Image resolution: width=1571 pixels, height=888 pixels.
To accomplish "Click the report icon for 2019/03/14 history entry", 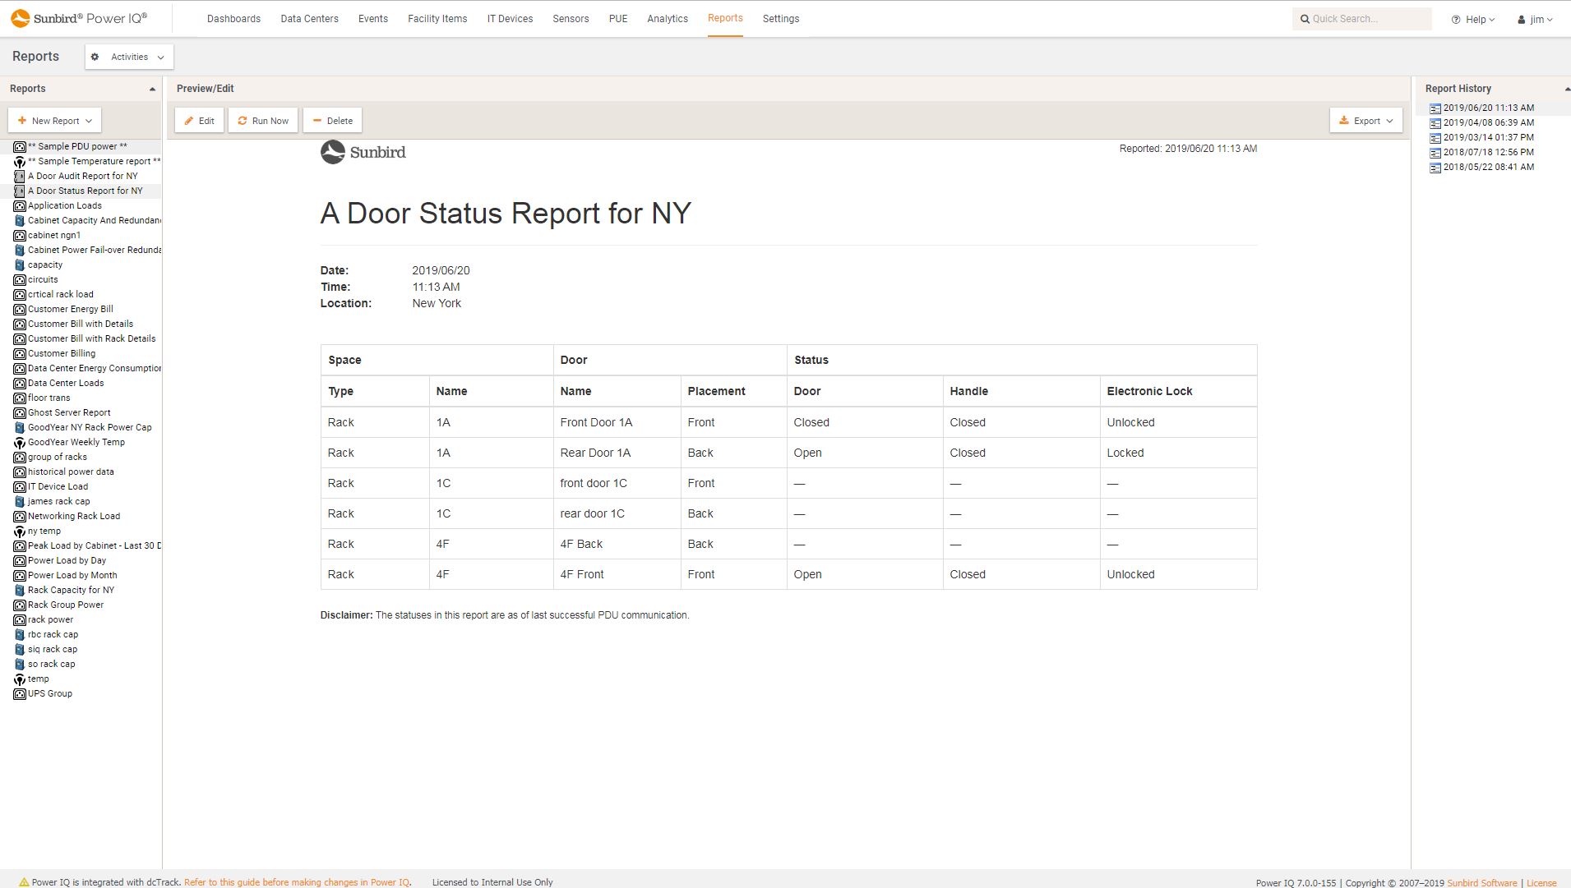I will (1435, 138).
